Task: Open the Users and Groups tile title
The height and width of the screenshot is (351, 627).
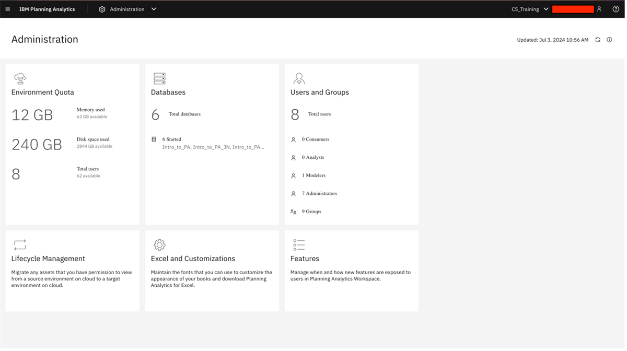Action: click(320, 92)
